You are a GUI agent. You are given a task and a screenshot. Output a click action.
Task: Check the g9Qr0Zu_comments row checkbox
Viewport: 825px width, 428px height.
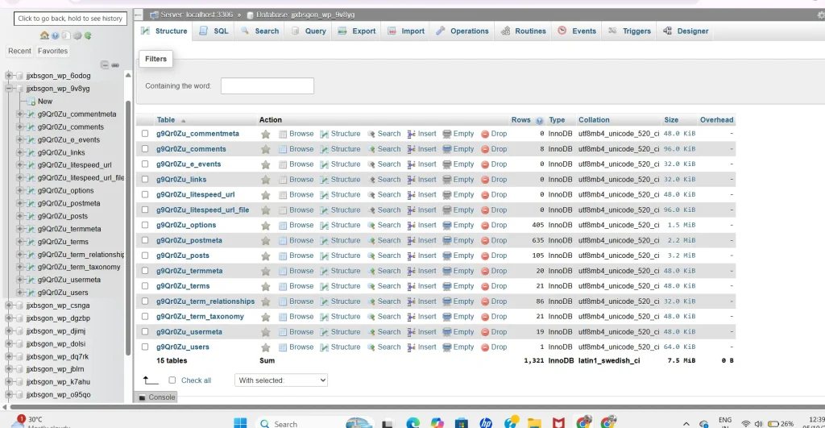click(145, 149)
